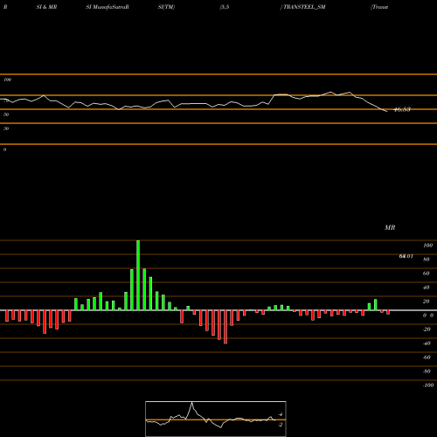Viewport: 437px width, 437px height.
Task: Click the RSI value 46.53 label
Action: click(402, 110)
